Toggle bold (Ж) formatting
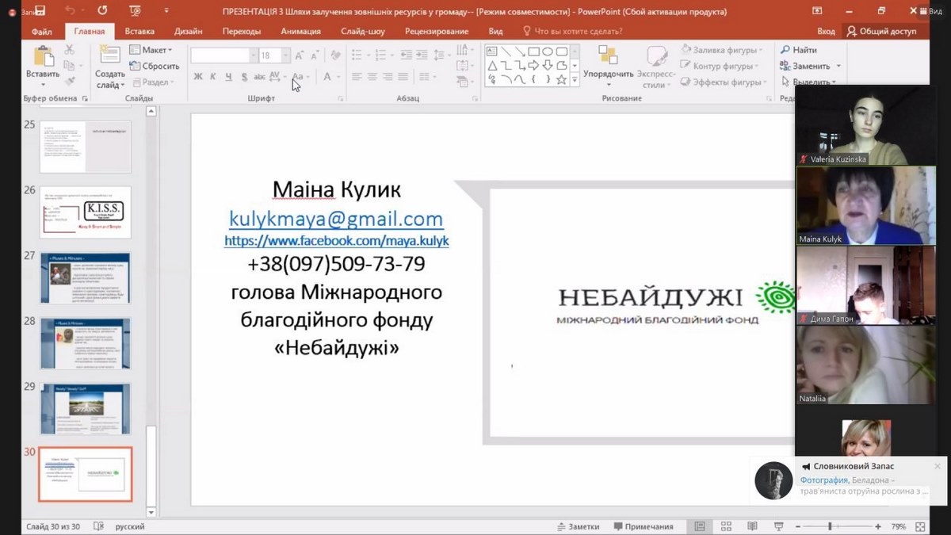 pos(198,77)
